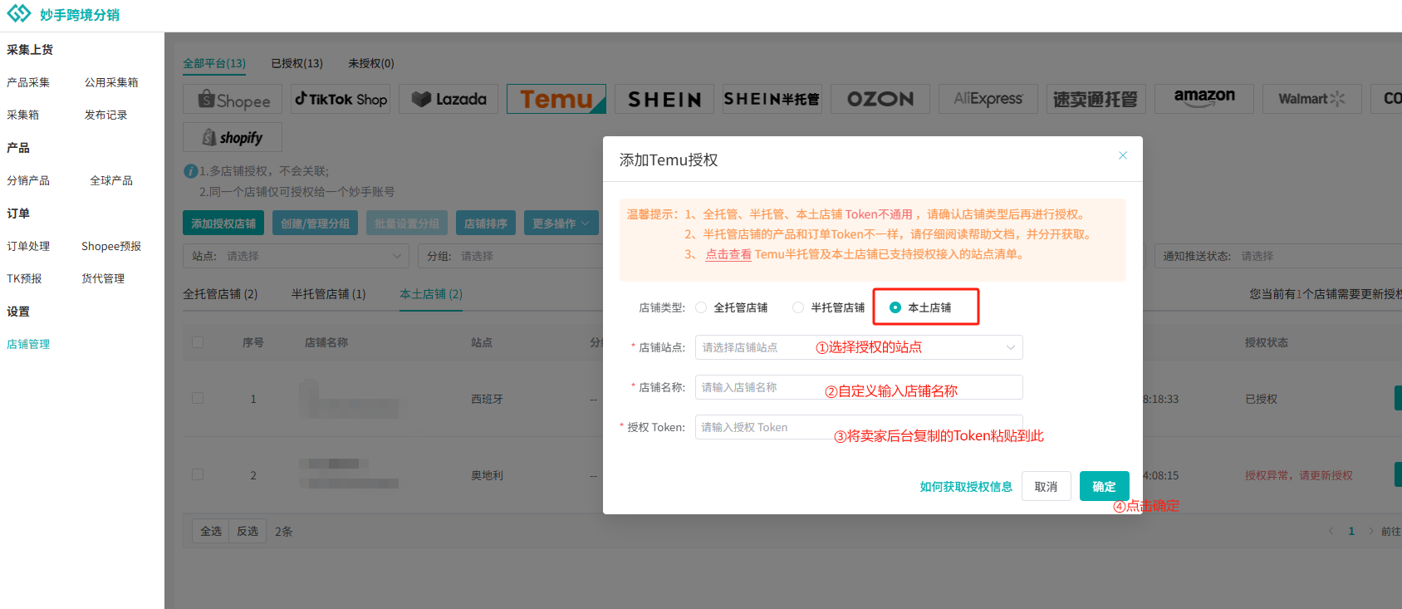Select the Temu platform logo

point(556,99)
